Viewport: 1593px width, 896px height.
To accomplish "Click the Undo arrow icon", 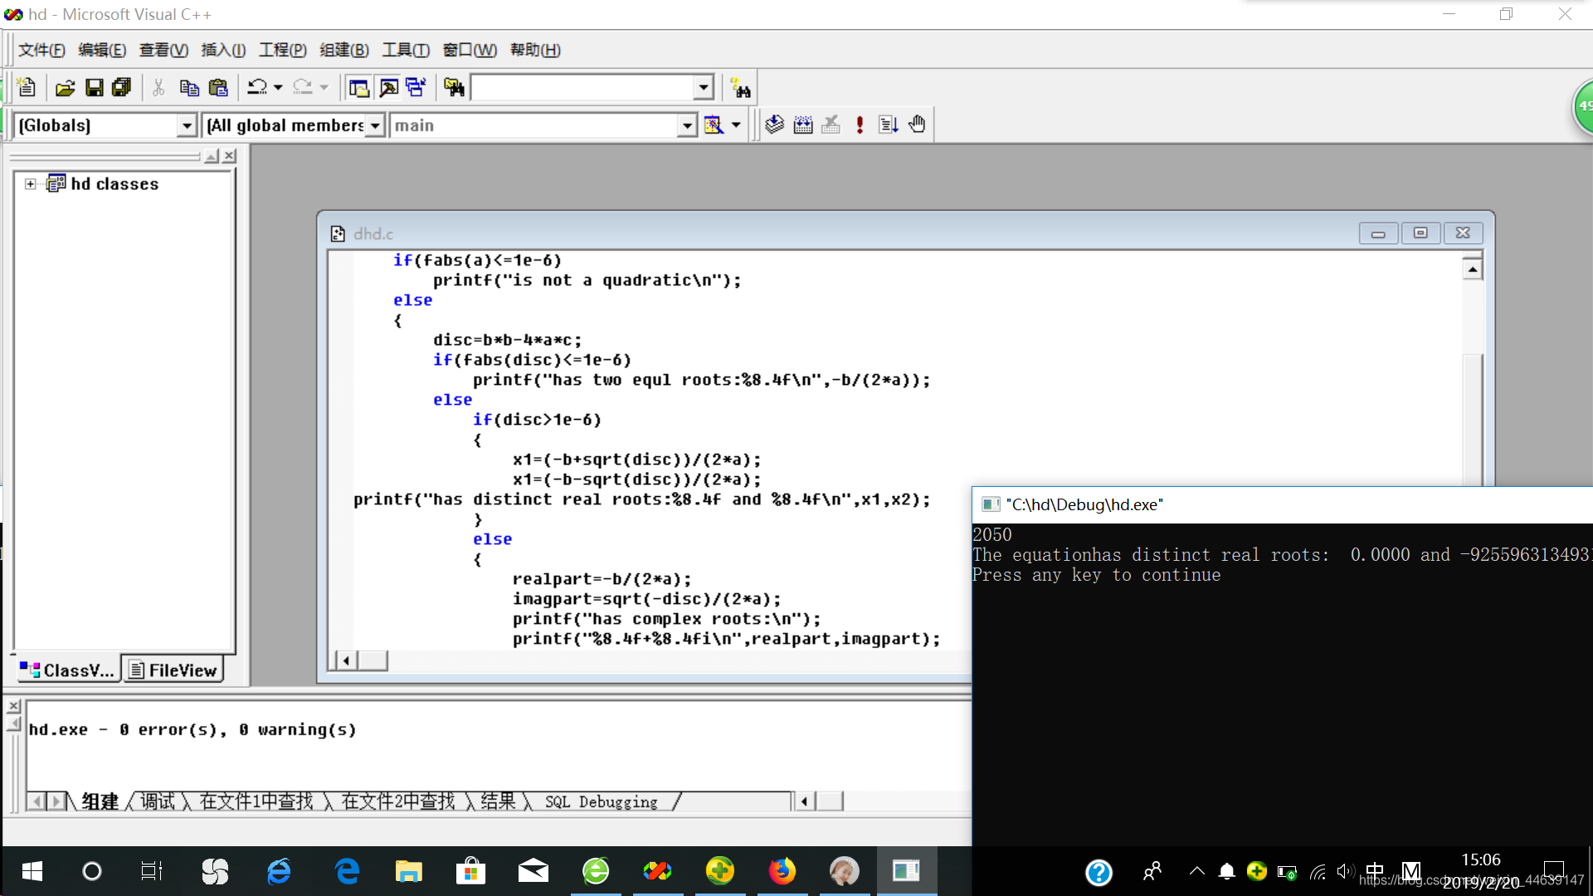I will click(x=257, y=87).
